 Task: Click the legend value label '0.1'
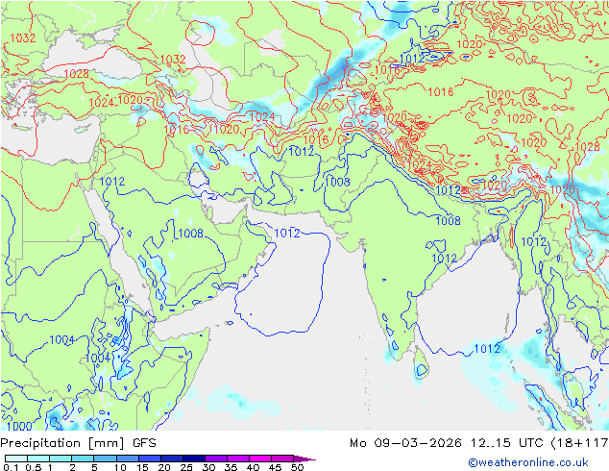pos(11,467)
